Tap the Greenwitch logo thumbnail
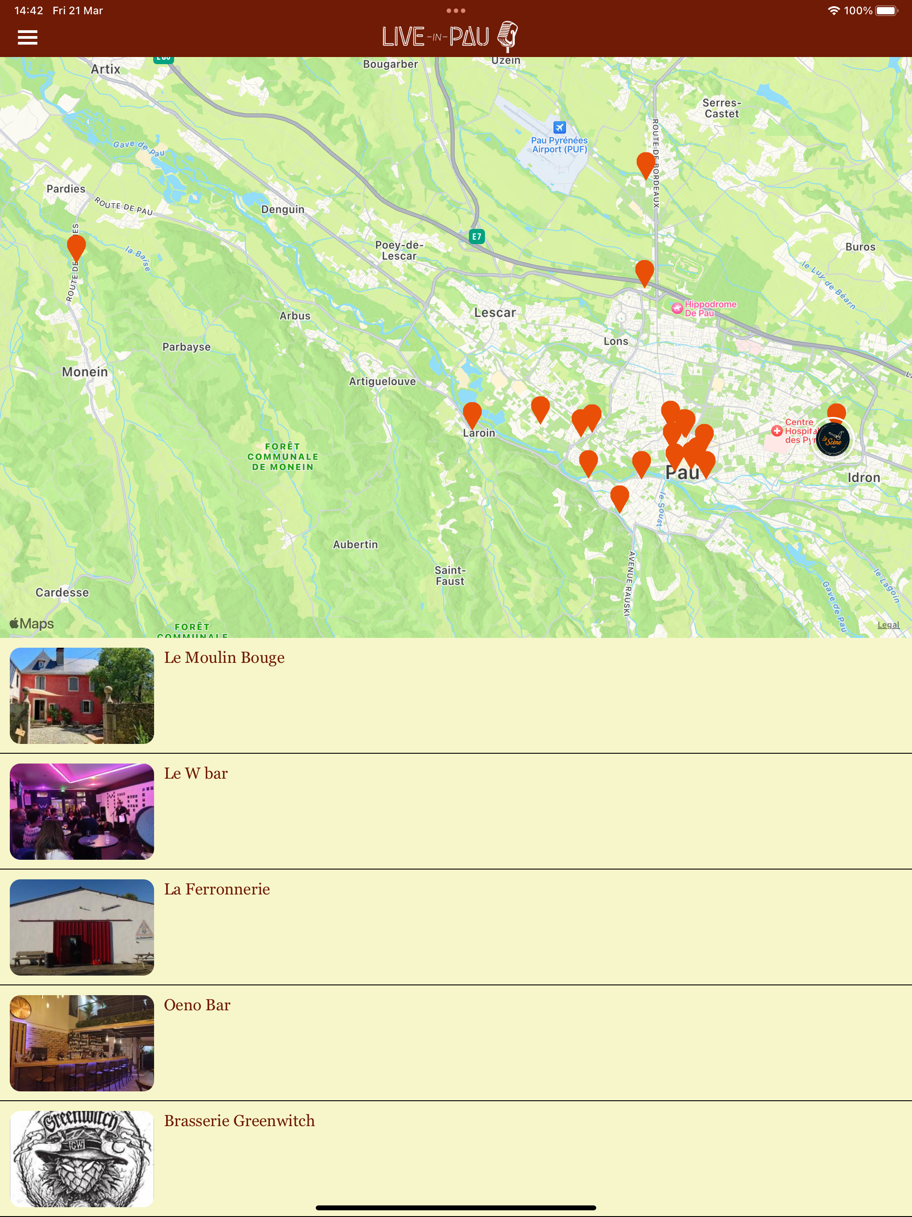 tap(82, 1159)
